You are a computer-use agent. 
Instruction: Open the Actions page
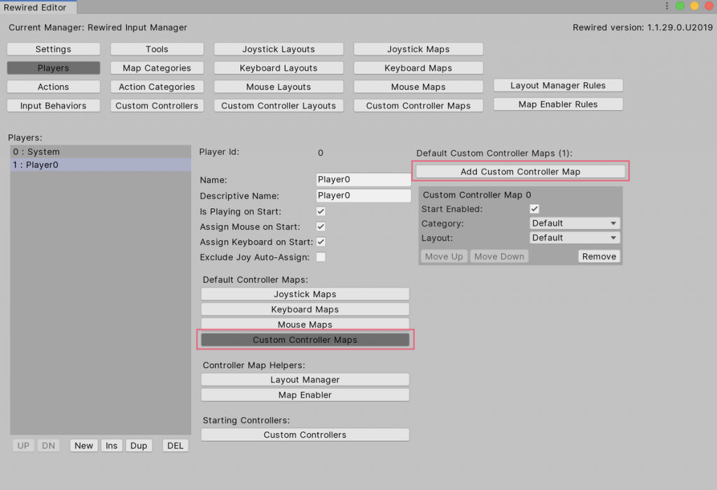click(53, 86)
